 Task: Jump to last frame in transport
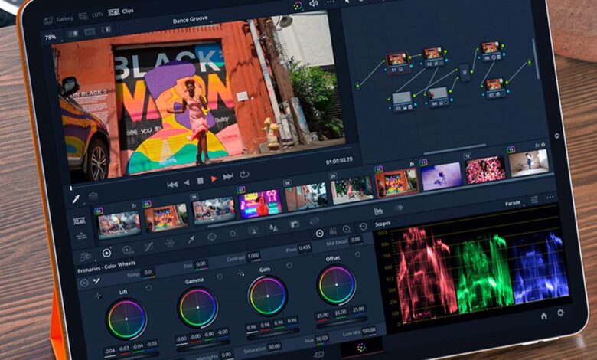(227, 176)
